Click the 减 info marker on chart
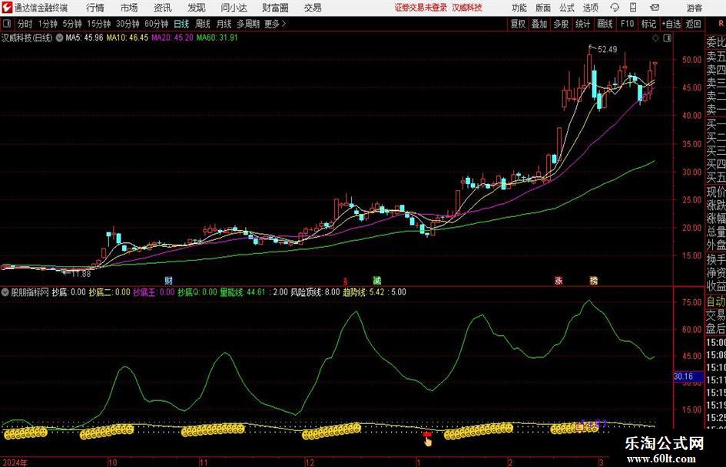 pos(377,280)
